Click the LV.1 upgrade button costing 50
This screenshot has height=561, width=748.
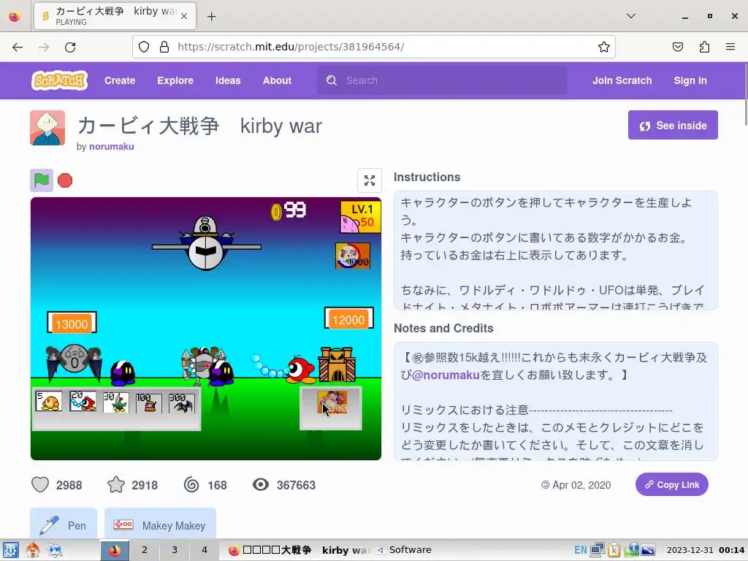click(x=361, y=216)
